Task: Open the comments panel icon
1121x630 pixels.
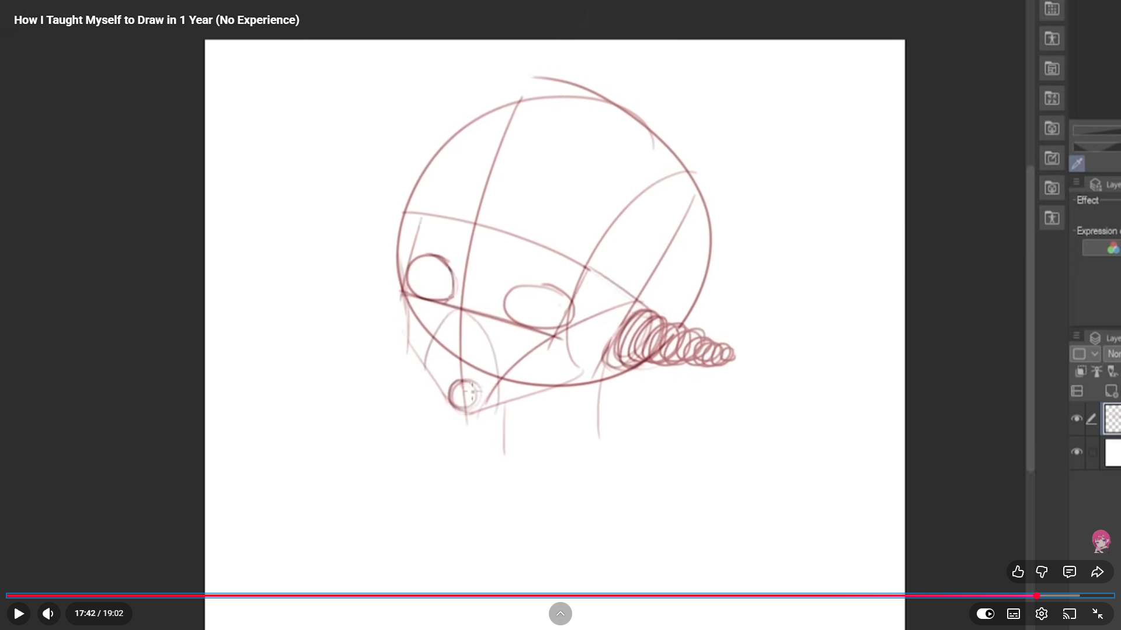Action: point(1069,572)
